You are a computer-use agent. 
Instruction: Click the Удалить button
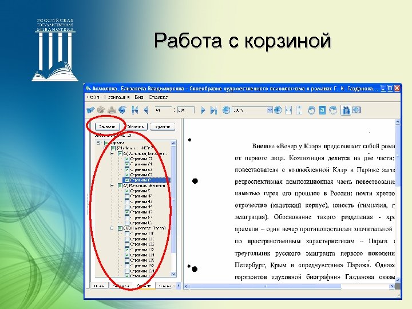point(163,126)
